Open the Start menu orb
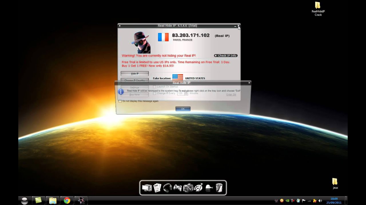The height and width of the screenshot is (205, 366). (x=25, y=200)
